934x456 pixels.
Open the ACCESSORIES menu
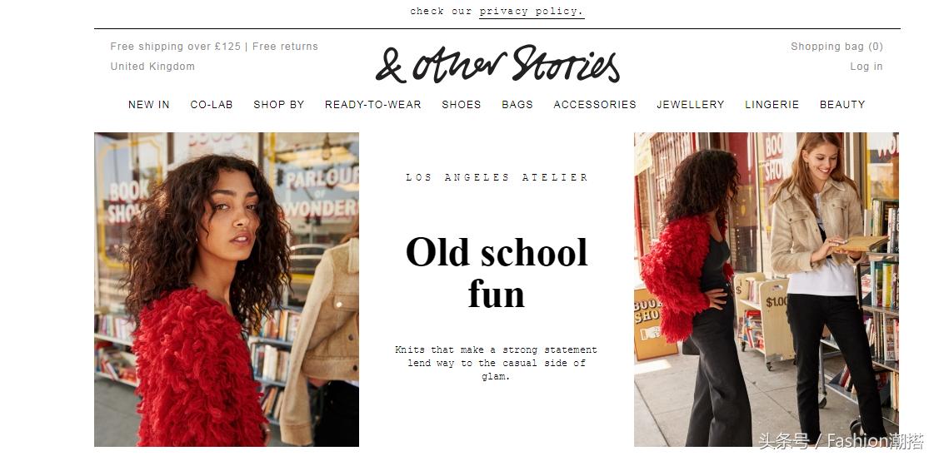(594, 105)
